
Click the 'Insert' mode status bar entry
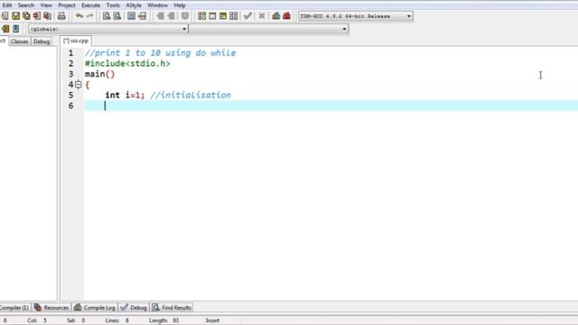pyautogui.click(x=213, y=320)
